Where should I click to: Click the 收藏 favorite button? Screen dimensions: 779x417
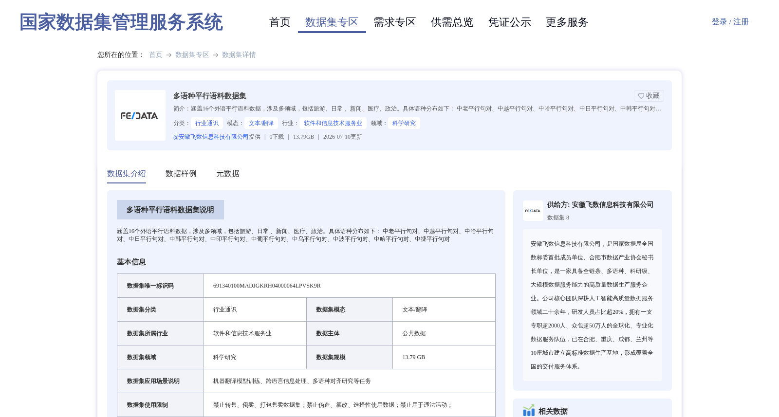tap(649, 96)
